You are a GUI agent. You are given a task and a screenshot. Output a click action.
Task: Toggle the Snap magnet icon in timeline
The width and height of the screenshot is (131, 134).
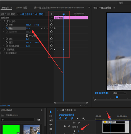[x=66, y=119]
